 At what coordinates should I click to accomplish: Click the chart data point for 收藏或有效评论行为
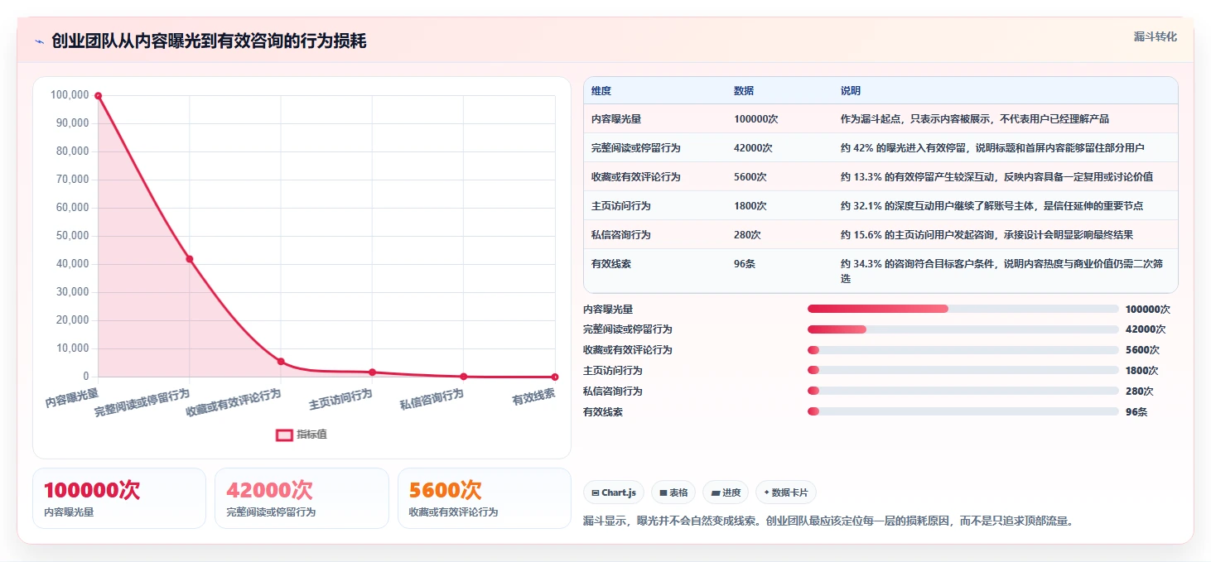(281, 362)
